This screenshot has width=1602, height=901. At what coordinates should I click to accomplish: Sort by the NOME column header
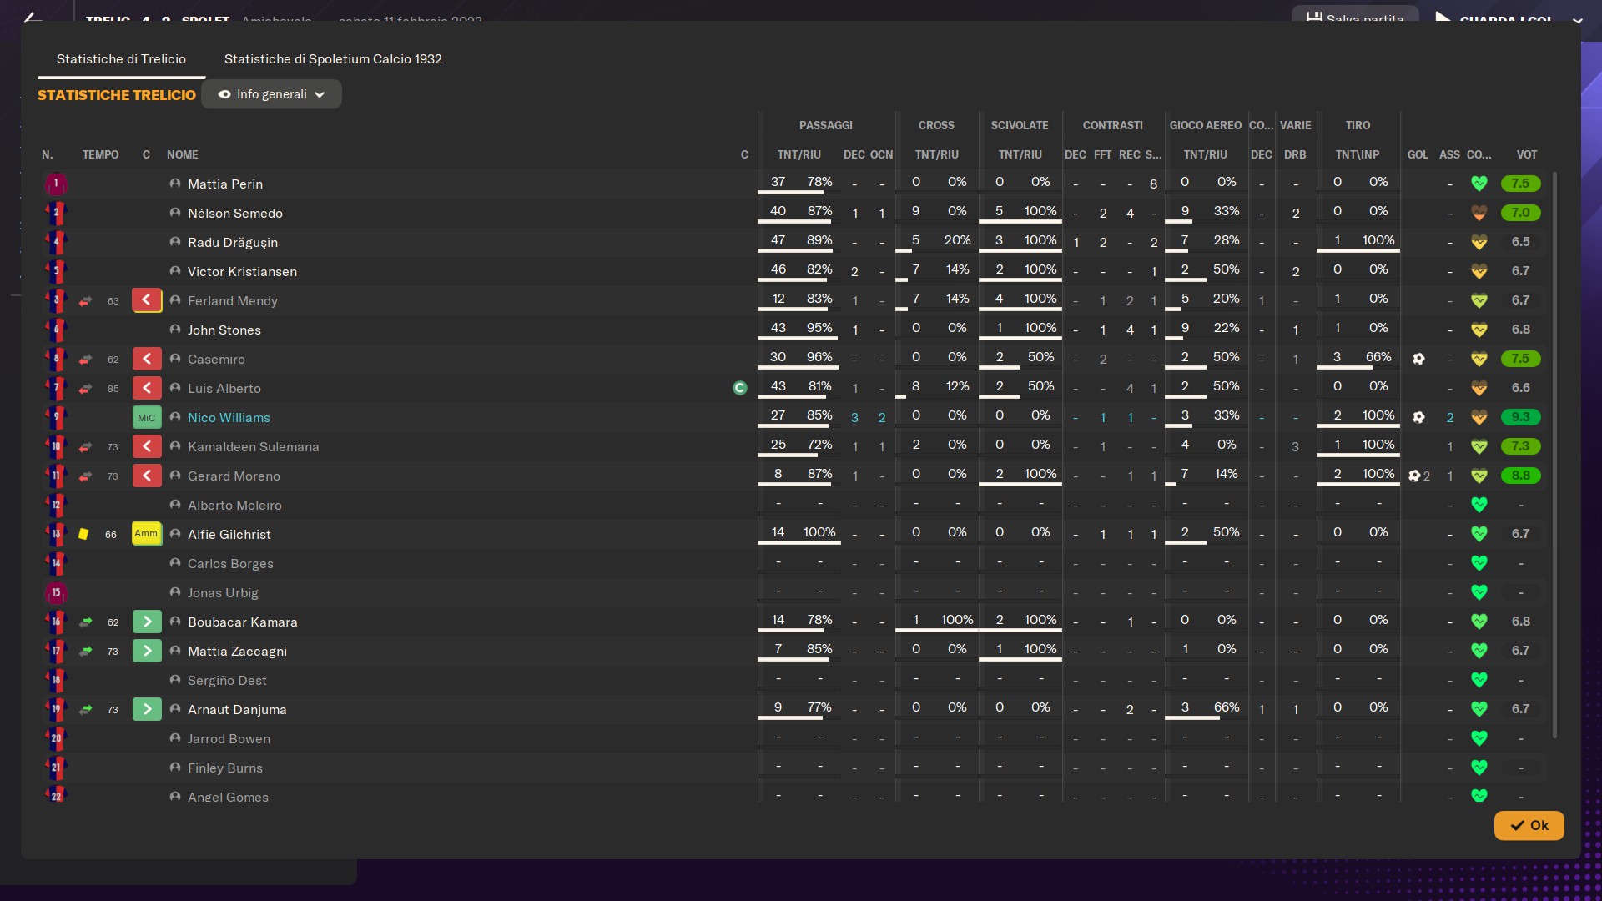tap(182, 154)
